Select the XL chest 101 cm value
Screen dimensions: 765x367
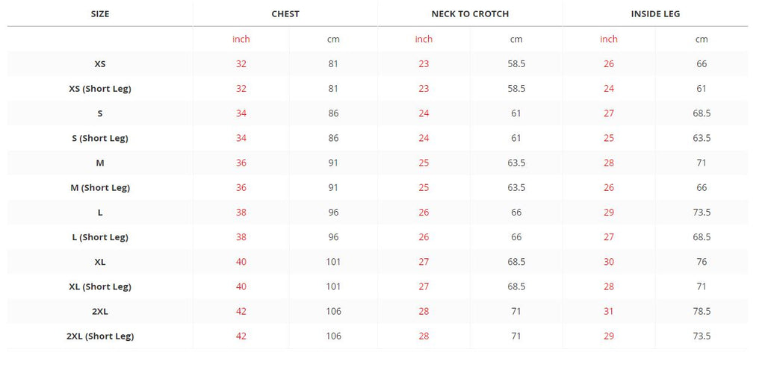coord(333,262)
